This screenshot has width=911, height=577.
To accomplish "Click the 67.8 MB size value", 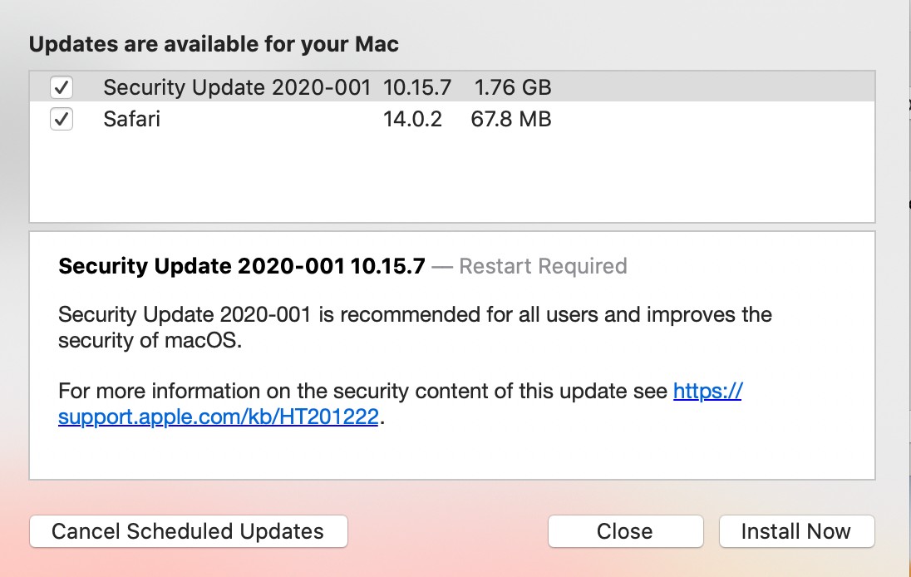I will 511,120.
